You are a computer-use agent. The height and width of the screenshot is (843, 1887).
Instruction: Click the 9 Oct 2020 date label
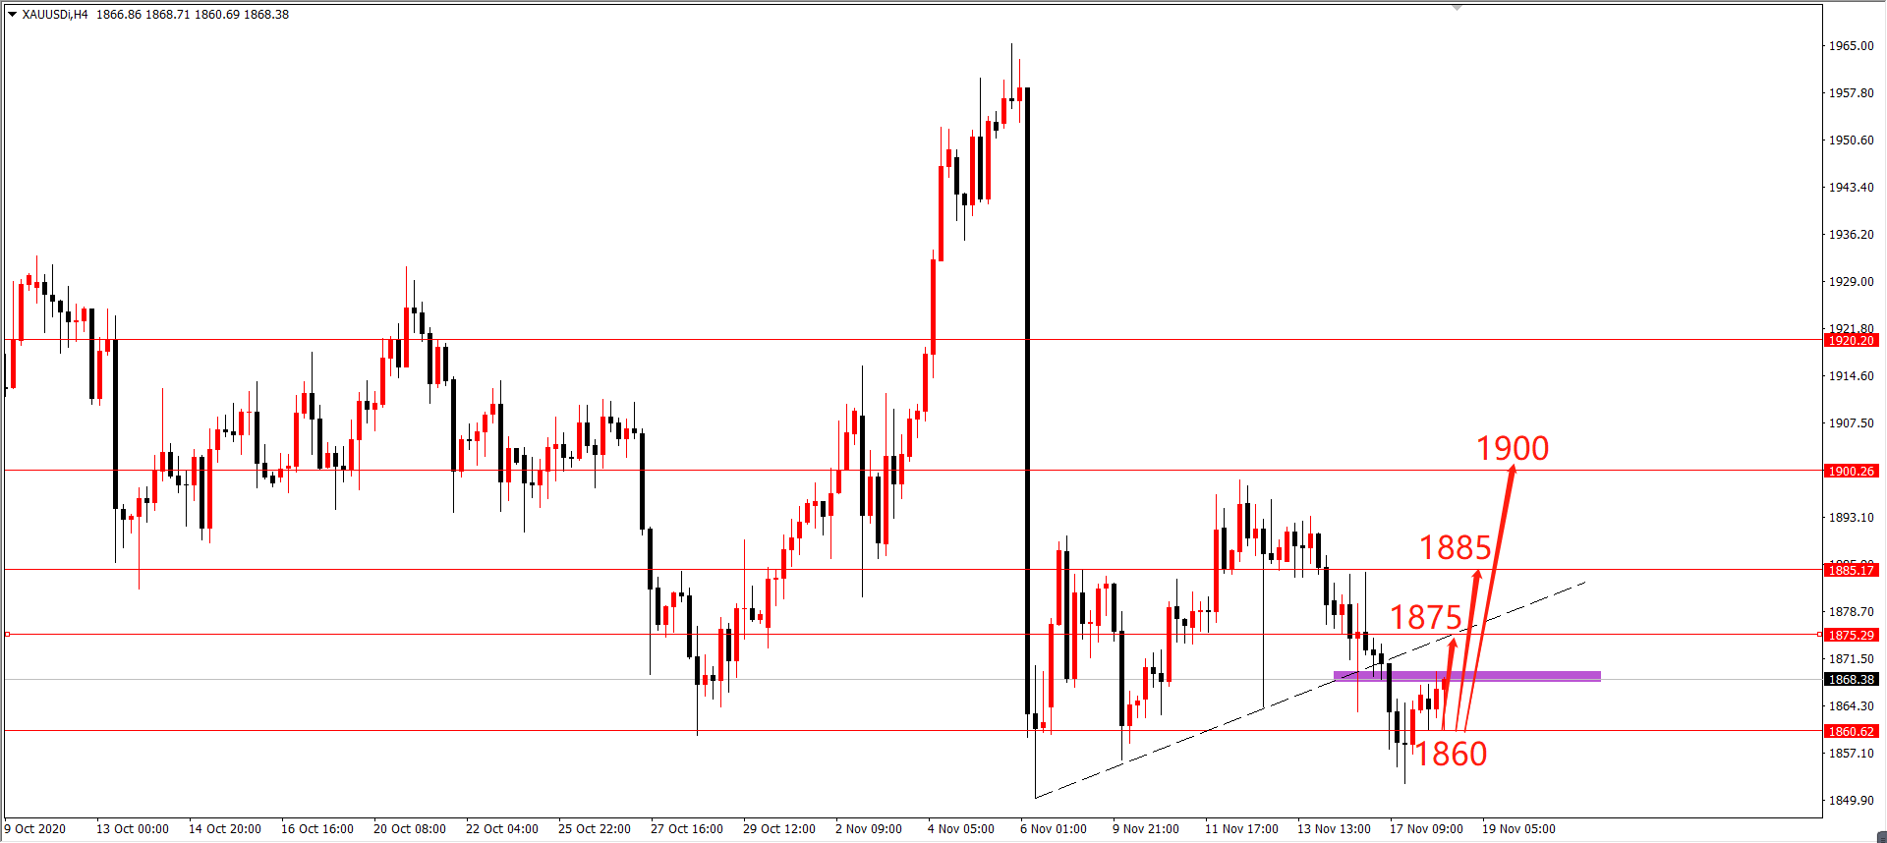click(35, 829)
